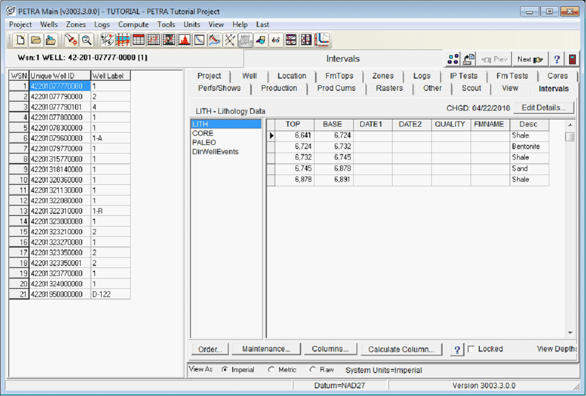Click the Sand description cell
The image size is (586, 396).
(x=529, y=168)
